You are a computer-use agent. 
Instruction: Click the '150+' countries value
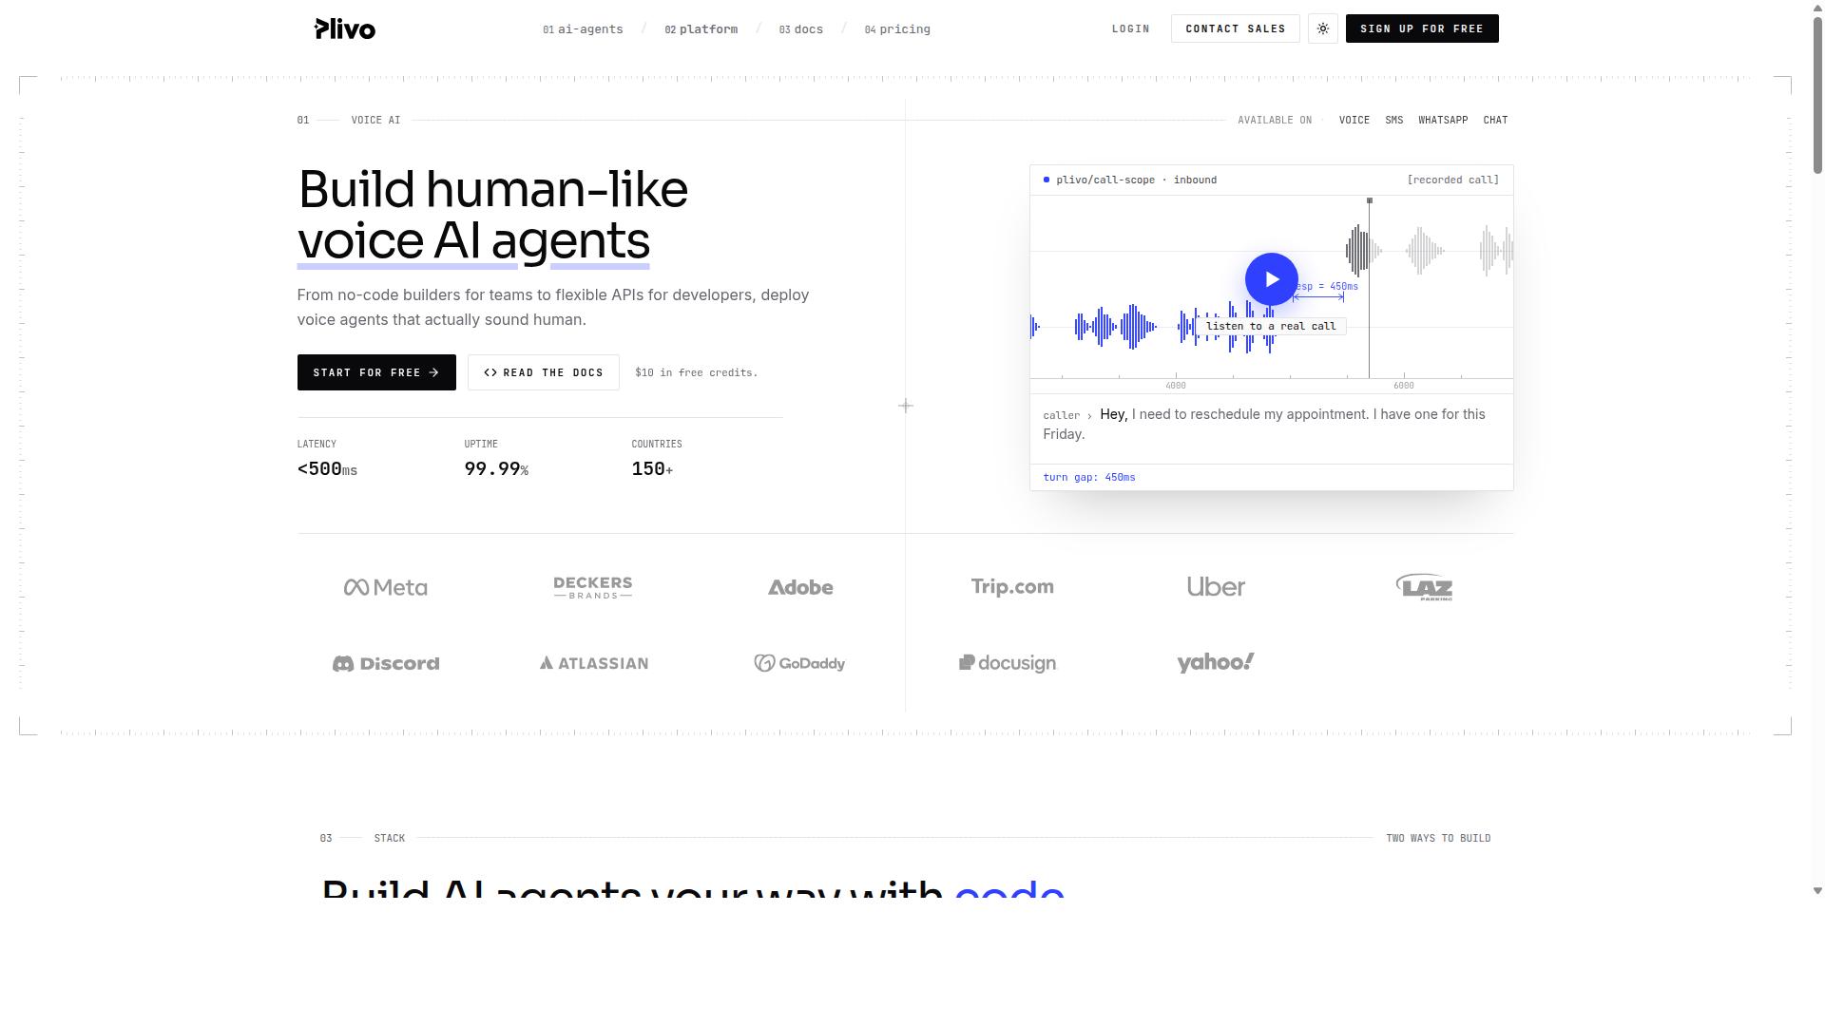click(652, 469)
